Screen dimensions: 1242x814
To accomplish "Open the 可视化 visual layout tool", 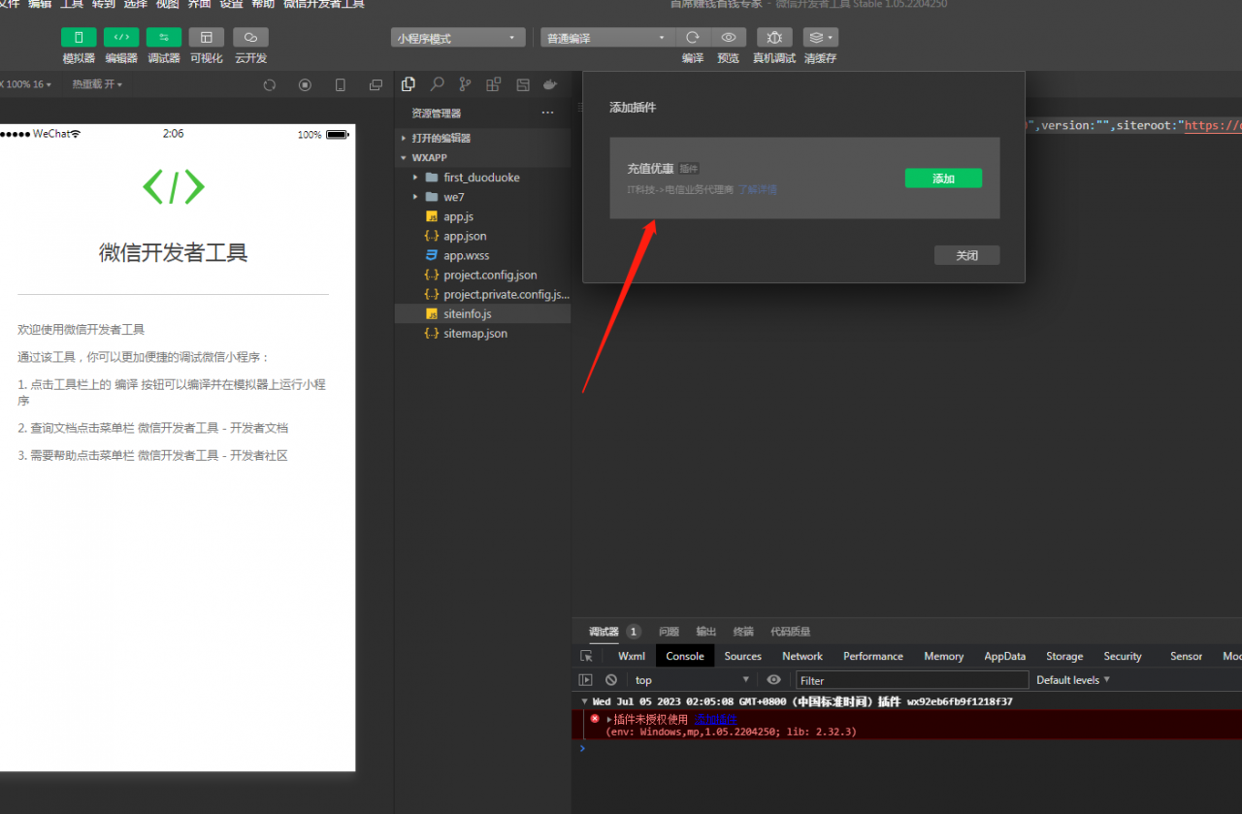I will (207, 37).
